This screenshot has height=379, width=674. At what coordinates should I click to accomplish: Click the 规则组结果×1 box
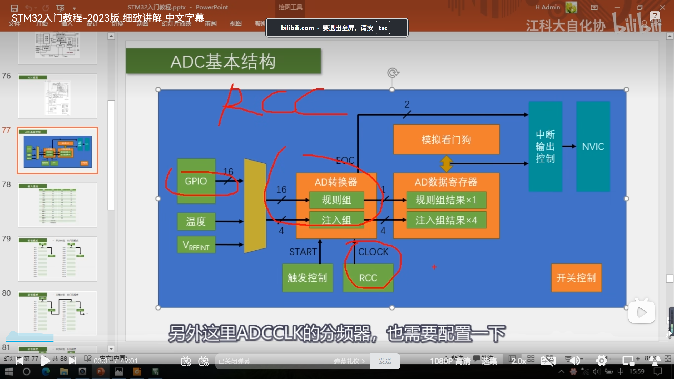pos(446,200)
